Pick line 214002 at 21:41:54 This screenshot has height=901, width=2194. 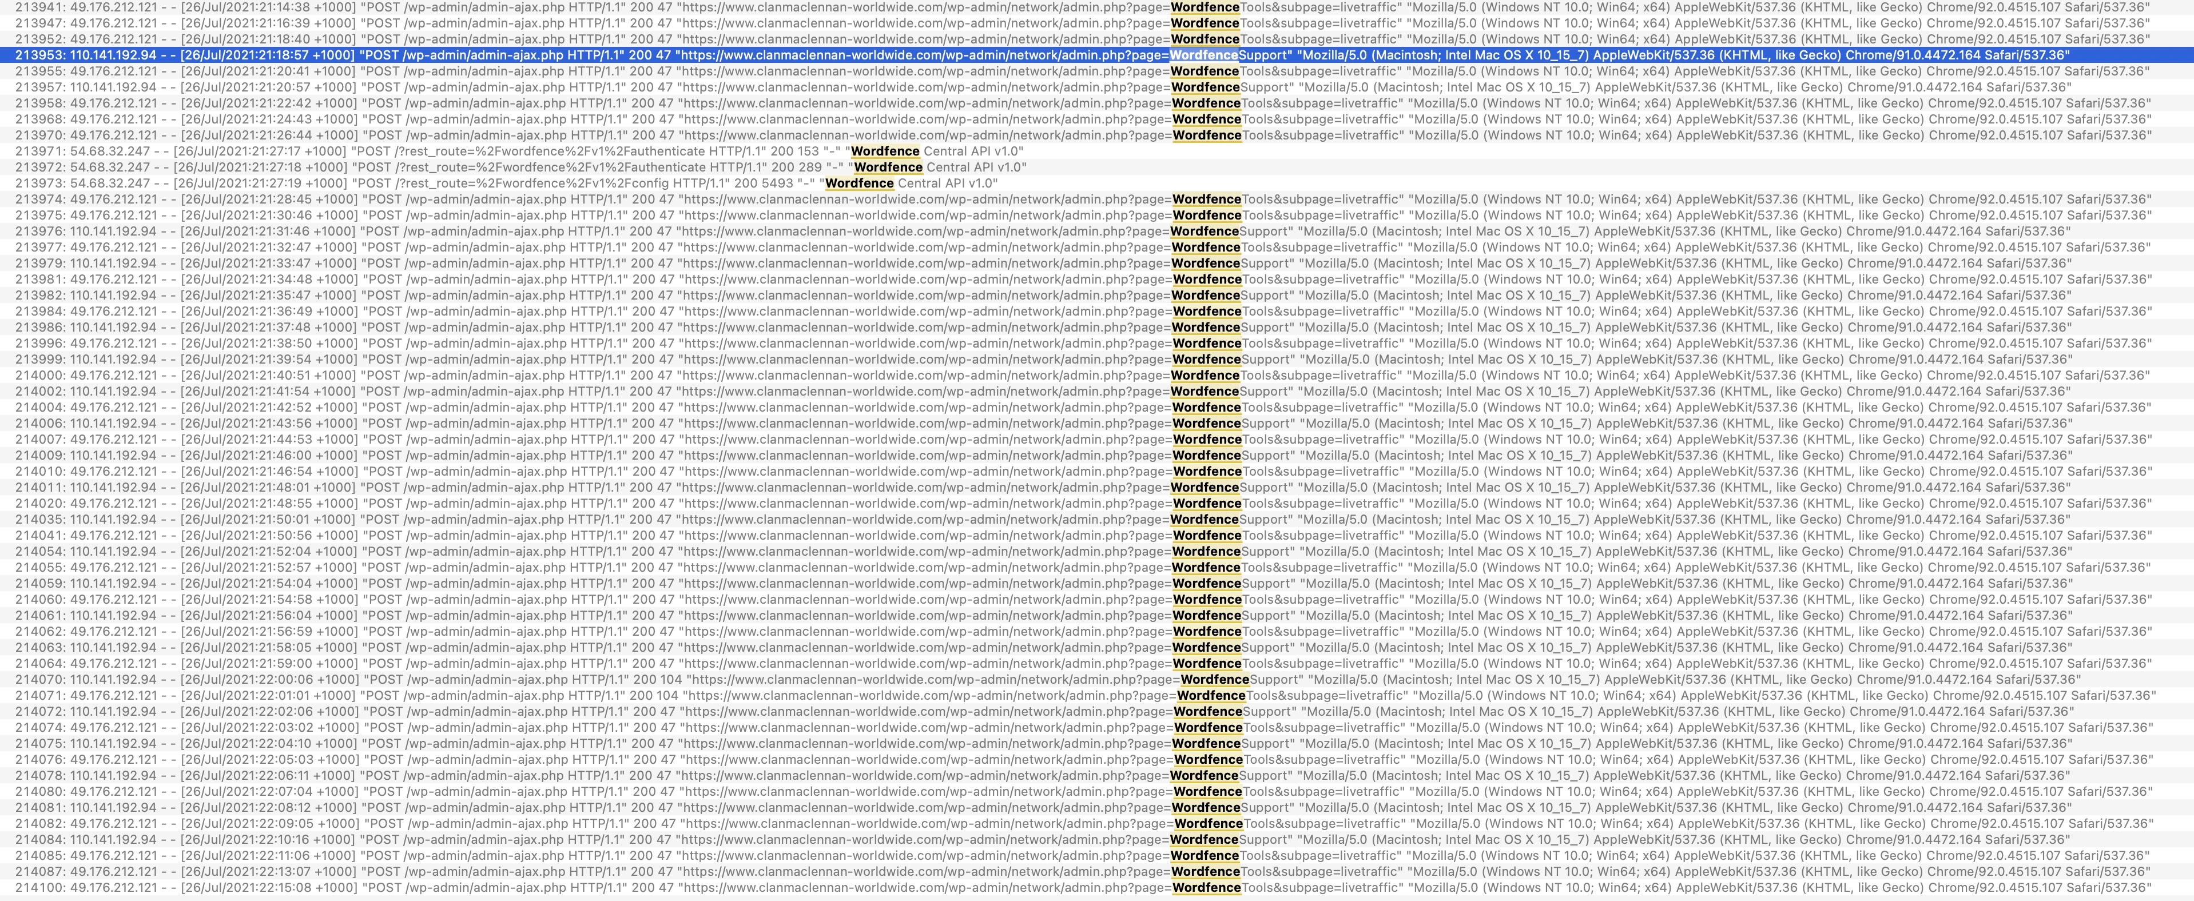click(x=1097, y=391)
